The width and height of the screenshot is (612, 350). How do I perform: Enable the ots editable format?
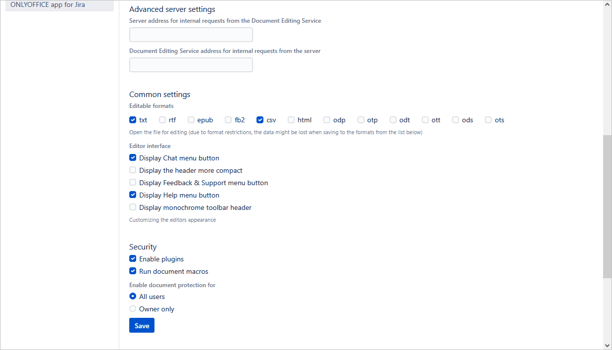[x=488, y=120]
